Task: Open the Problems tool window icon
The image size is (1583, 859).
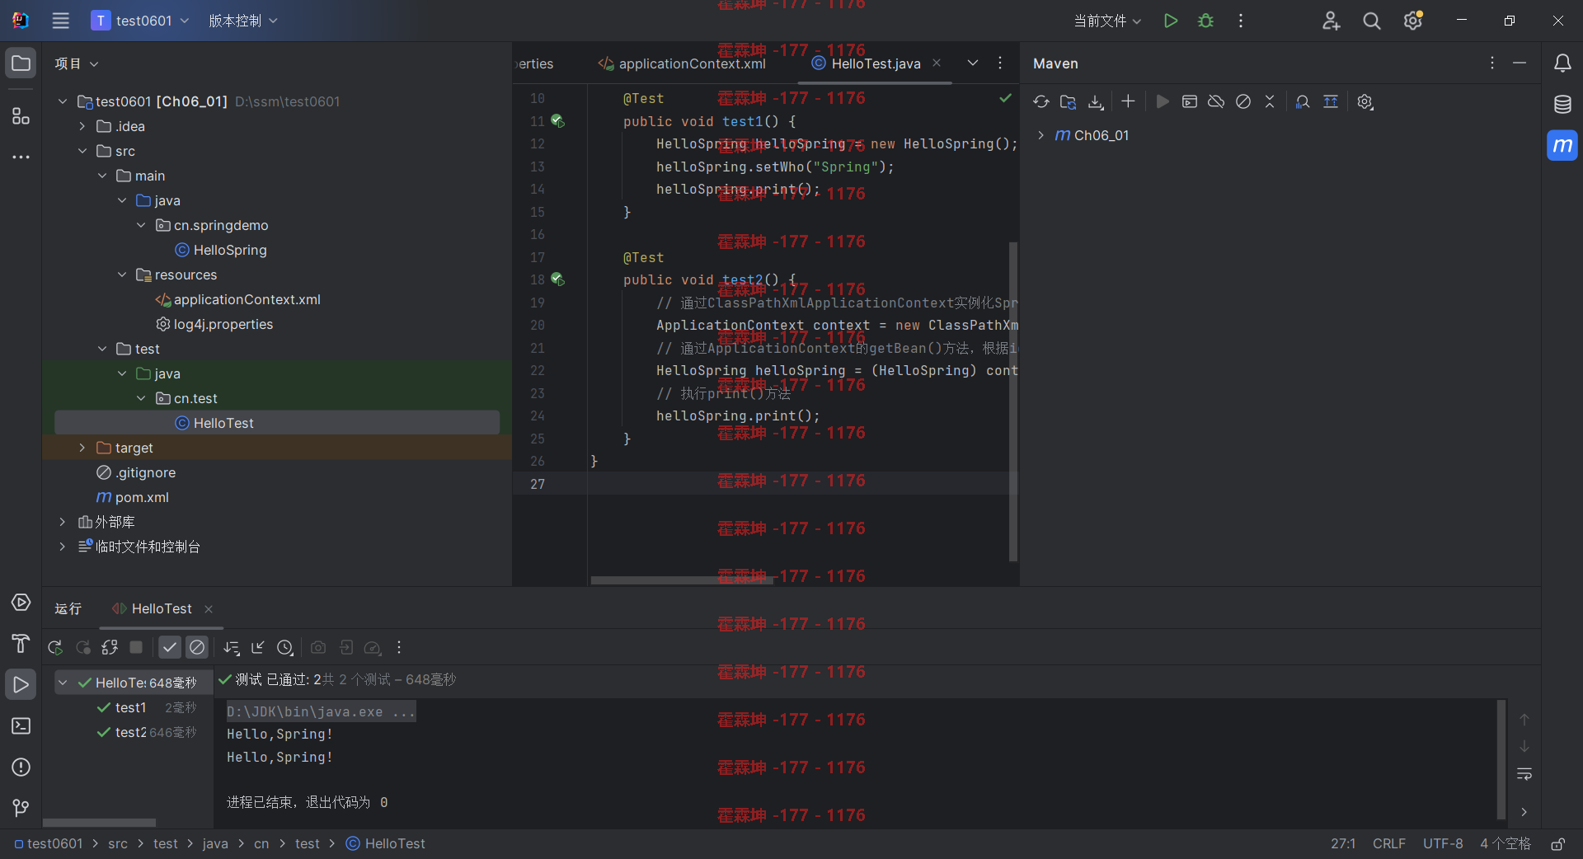Action: click(x=21, y=767)
